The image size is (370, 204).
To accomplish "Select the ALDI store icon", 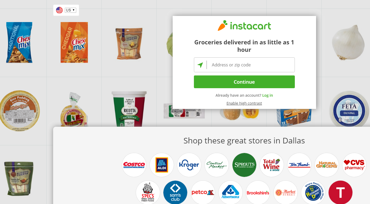I will coord(162,165).
